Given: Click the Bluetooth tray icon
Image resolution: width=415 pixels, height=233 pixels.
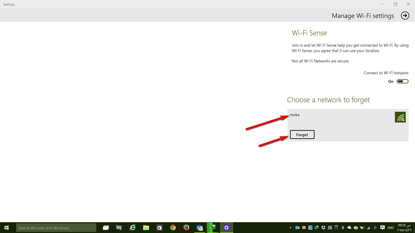Looking at the screenshot, I should pyautogui.click(x=343, y=228).
